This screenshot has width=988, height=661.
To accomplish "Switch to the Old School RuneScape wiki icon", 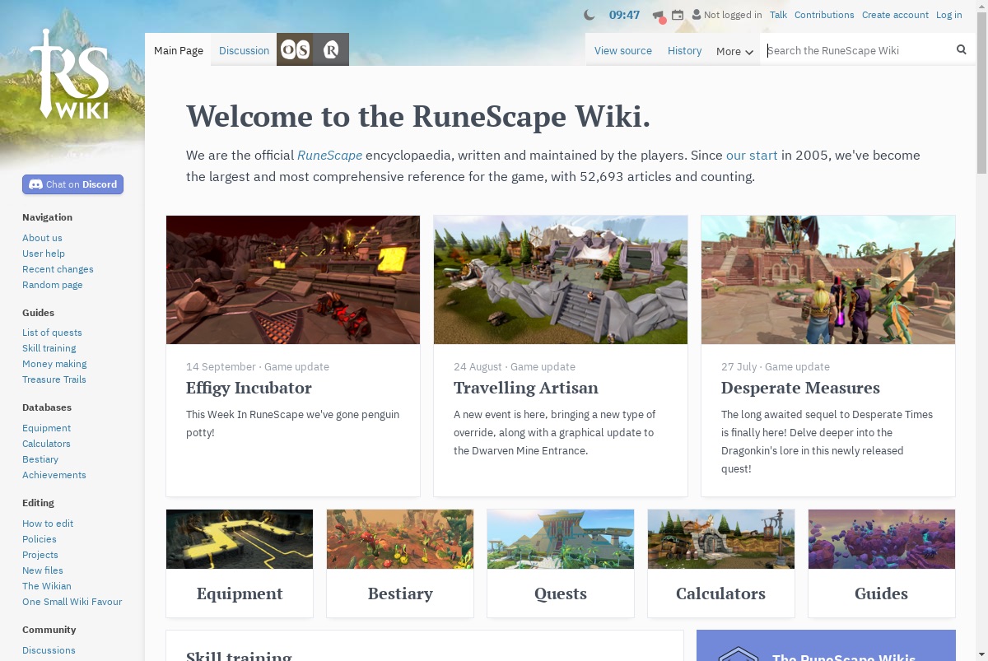I will point(295,50).
